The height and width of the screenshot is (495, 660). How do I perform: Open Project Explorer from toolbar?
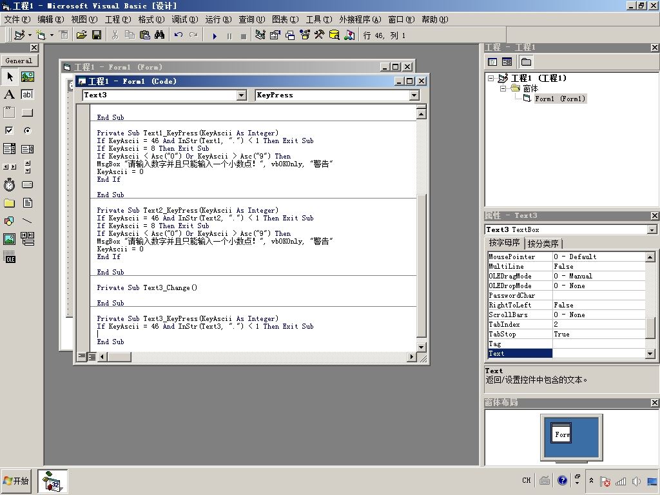point(260,35)
